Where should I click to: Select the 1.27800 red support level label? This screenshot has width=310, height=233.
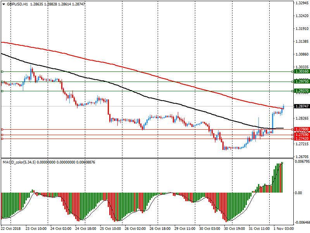302,129
